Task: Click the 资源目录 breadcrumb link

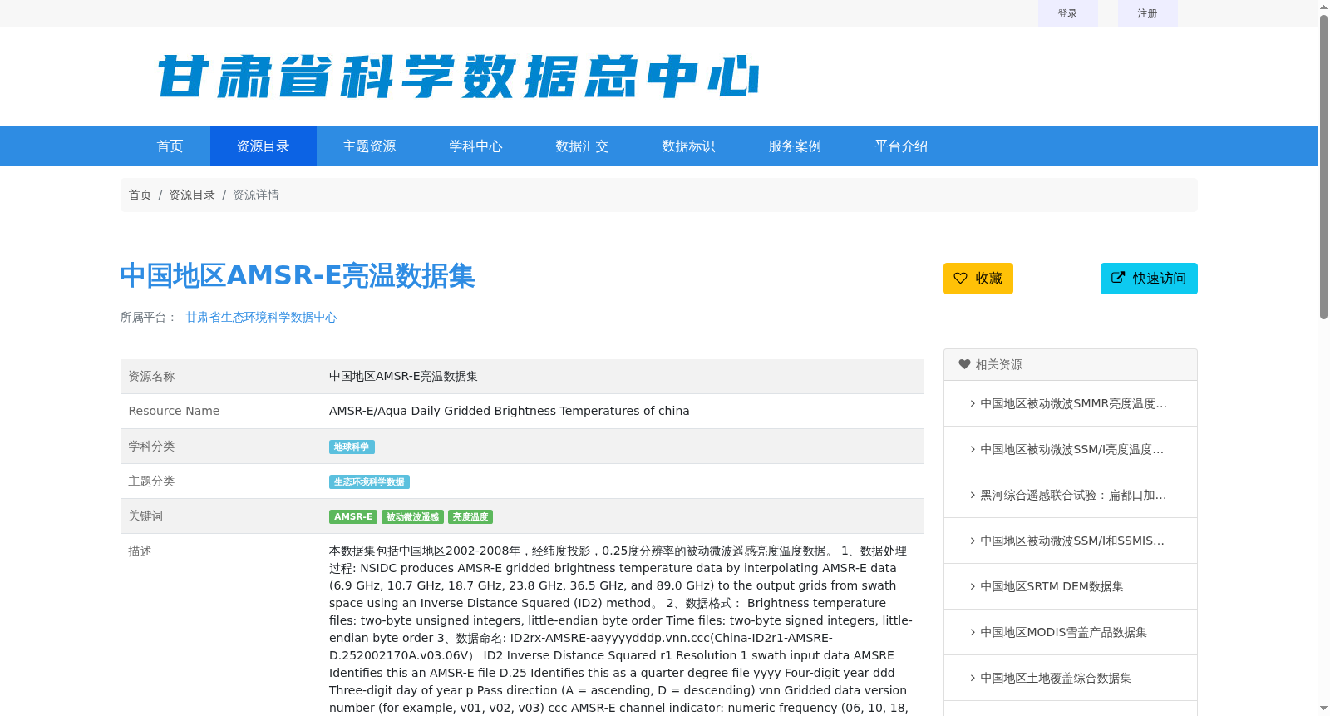Action: 192,195
